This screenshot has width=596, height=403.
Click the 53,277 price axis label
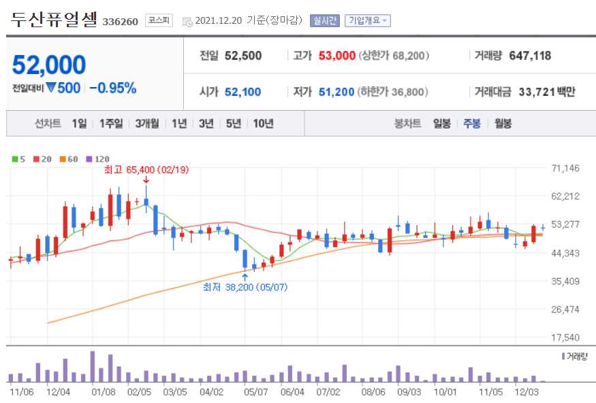click(565, 224)
